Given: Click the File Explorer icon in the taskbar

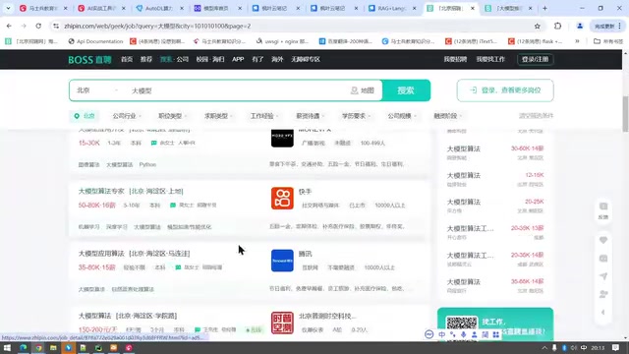Looking at the screenshot, I should click(x=53, y=347).
